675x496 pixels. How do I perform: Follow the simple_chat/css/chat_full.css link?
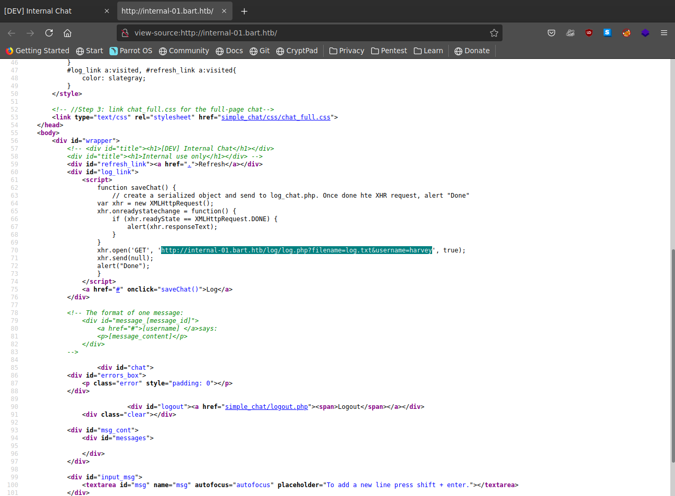pyautogui.click(x=276, y=117)
